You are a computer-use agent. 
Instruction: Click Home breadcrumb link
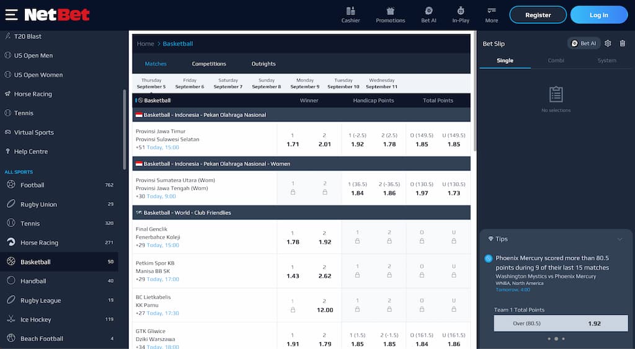[x=145, y=44]
